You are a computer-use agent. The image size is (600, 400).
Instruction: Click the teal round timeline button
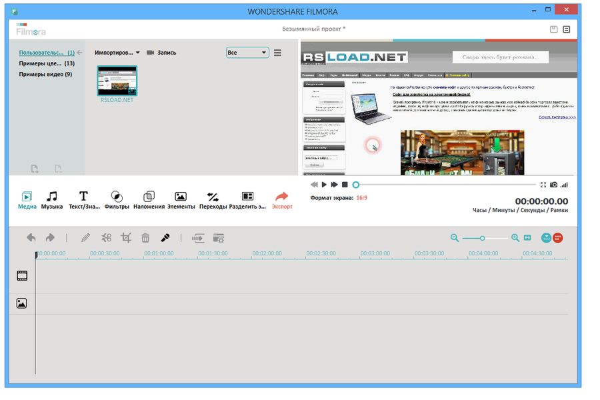547,238
